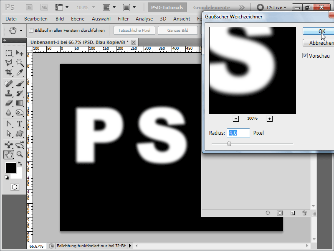Select the Type tool

[x=20, y=123]
